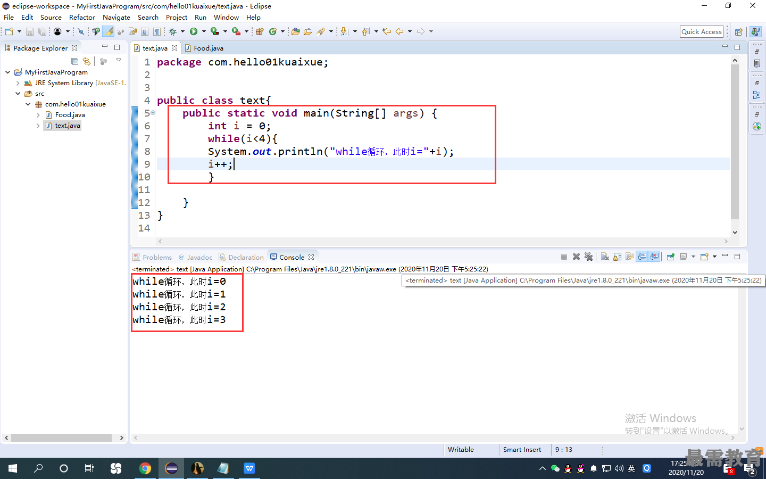Viewport: 766px width, 479px height.
Task: Open the New wizard dropdown arrow
Action: point(19,31)
